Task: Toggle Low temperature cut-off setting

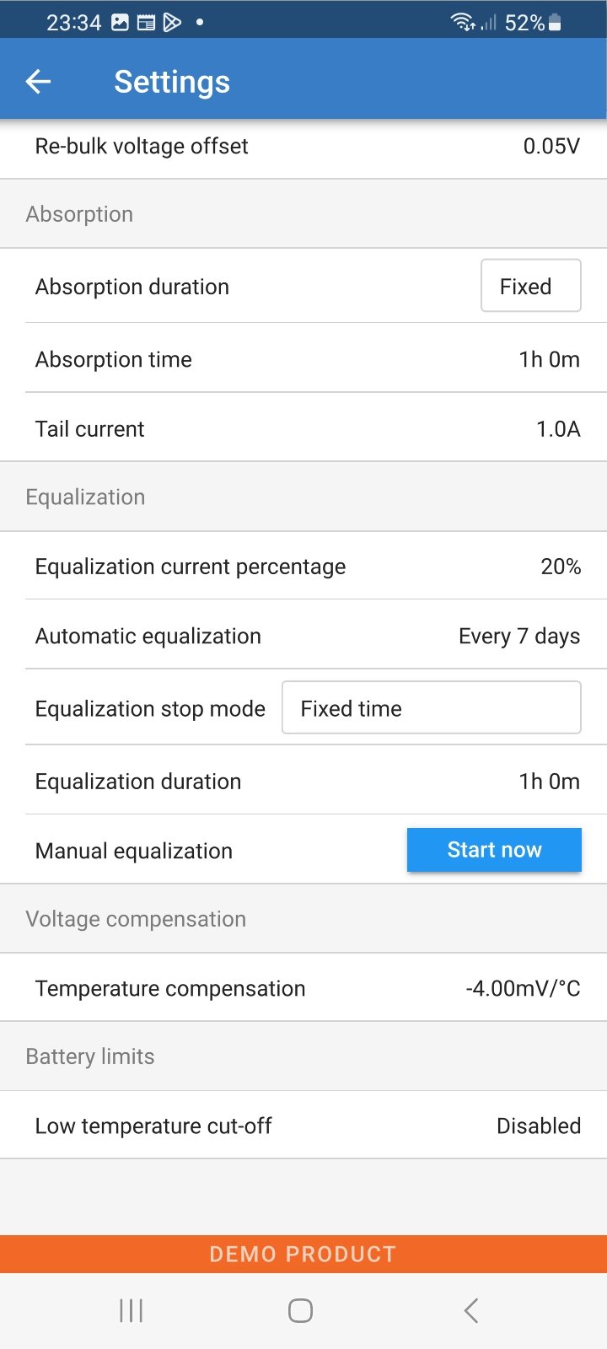Action: click(x=538, y=1126)
